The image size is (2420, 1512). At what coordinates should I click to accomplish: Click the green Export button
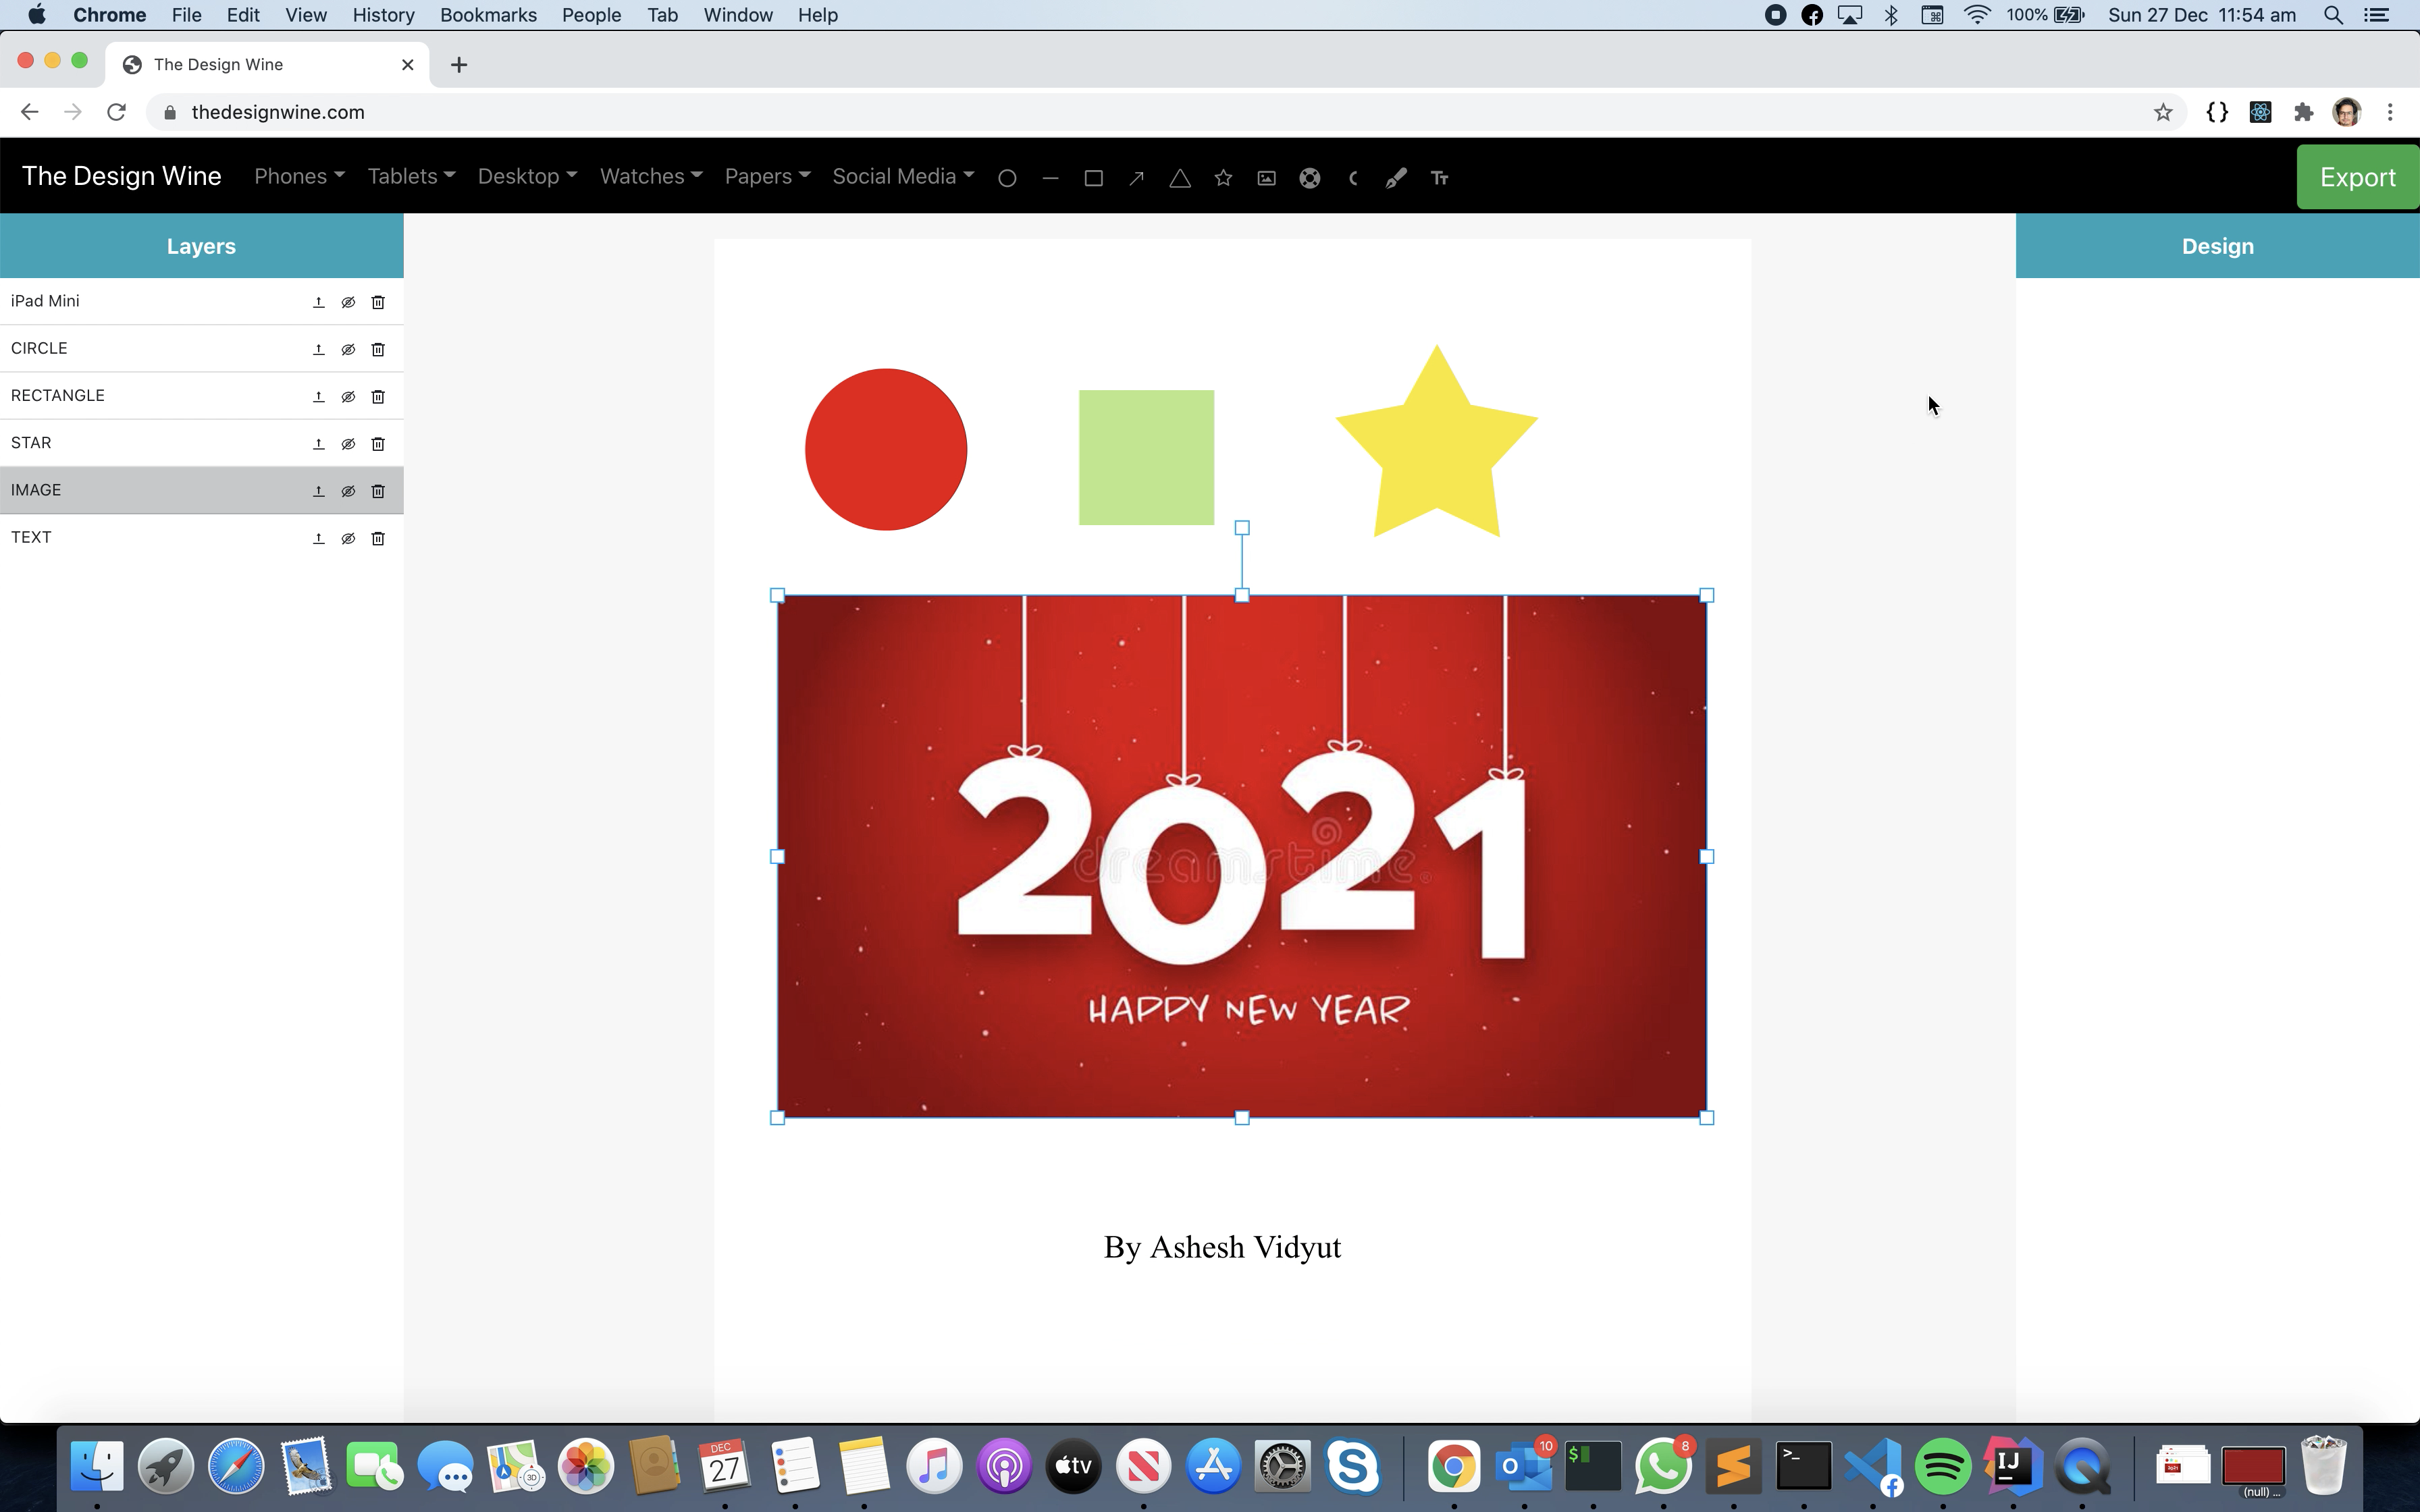[x=2357, y=177]
